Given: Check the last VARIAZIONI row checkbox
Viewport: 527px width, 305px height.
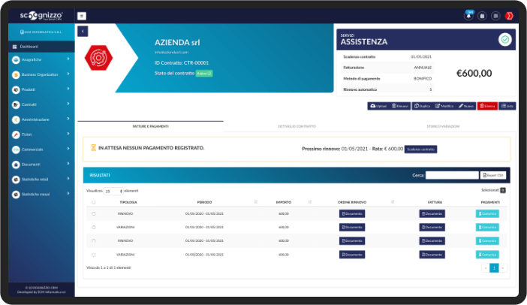Looking at the screenshot, I should pos(94,255).
